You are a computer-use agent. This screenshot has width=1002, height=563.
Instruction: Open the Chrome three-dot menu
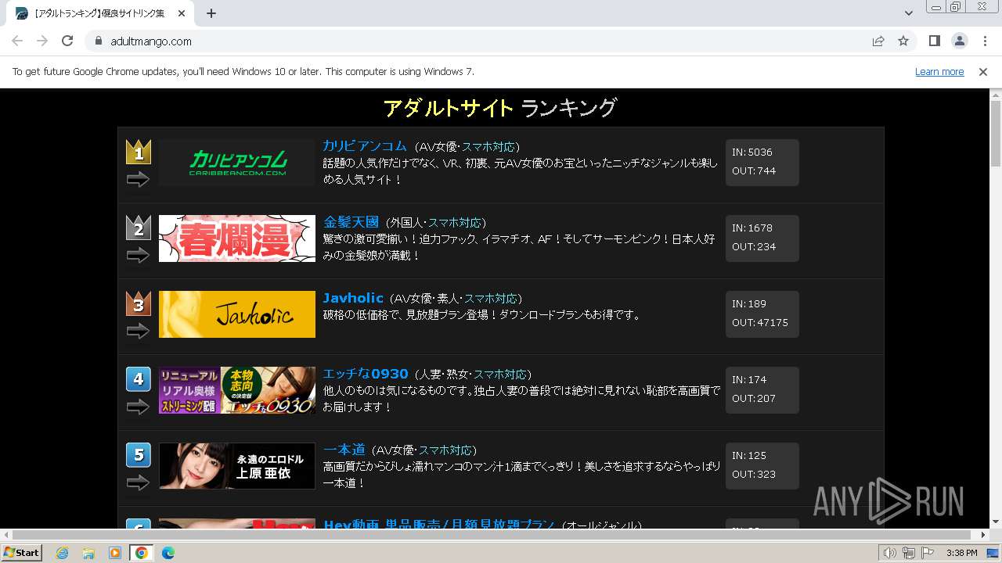[x=985, y=41]
